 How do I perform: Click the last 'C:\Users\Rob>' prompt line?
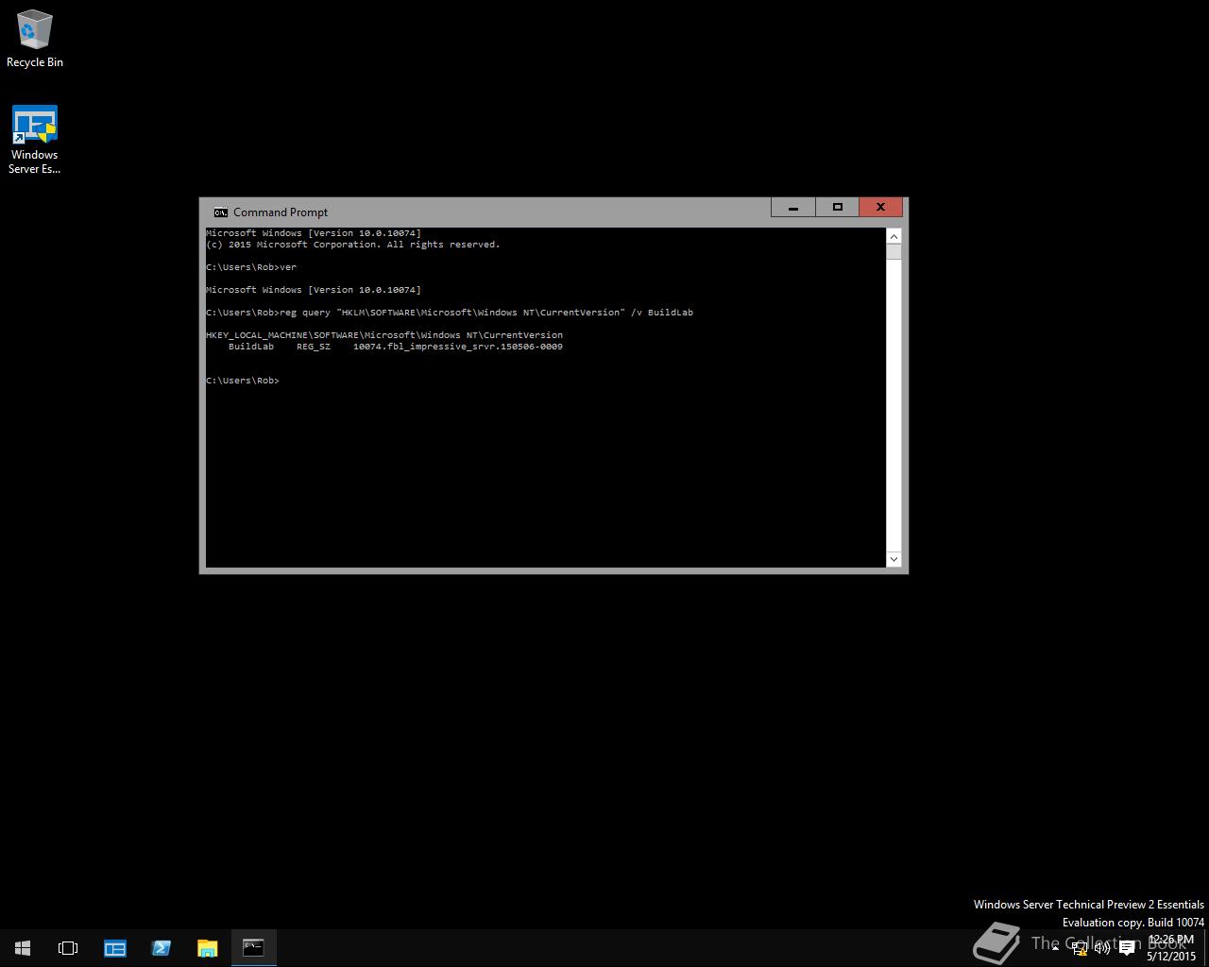click(243, 381)
